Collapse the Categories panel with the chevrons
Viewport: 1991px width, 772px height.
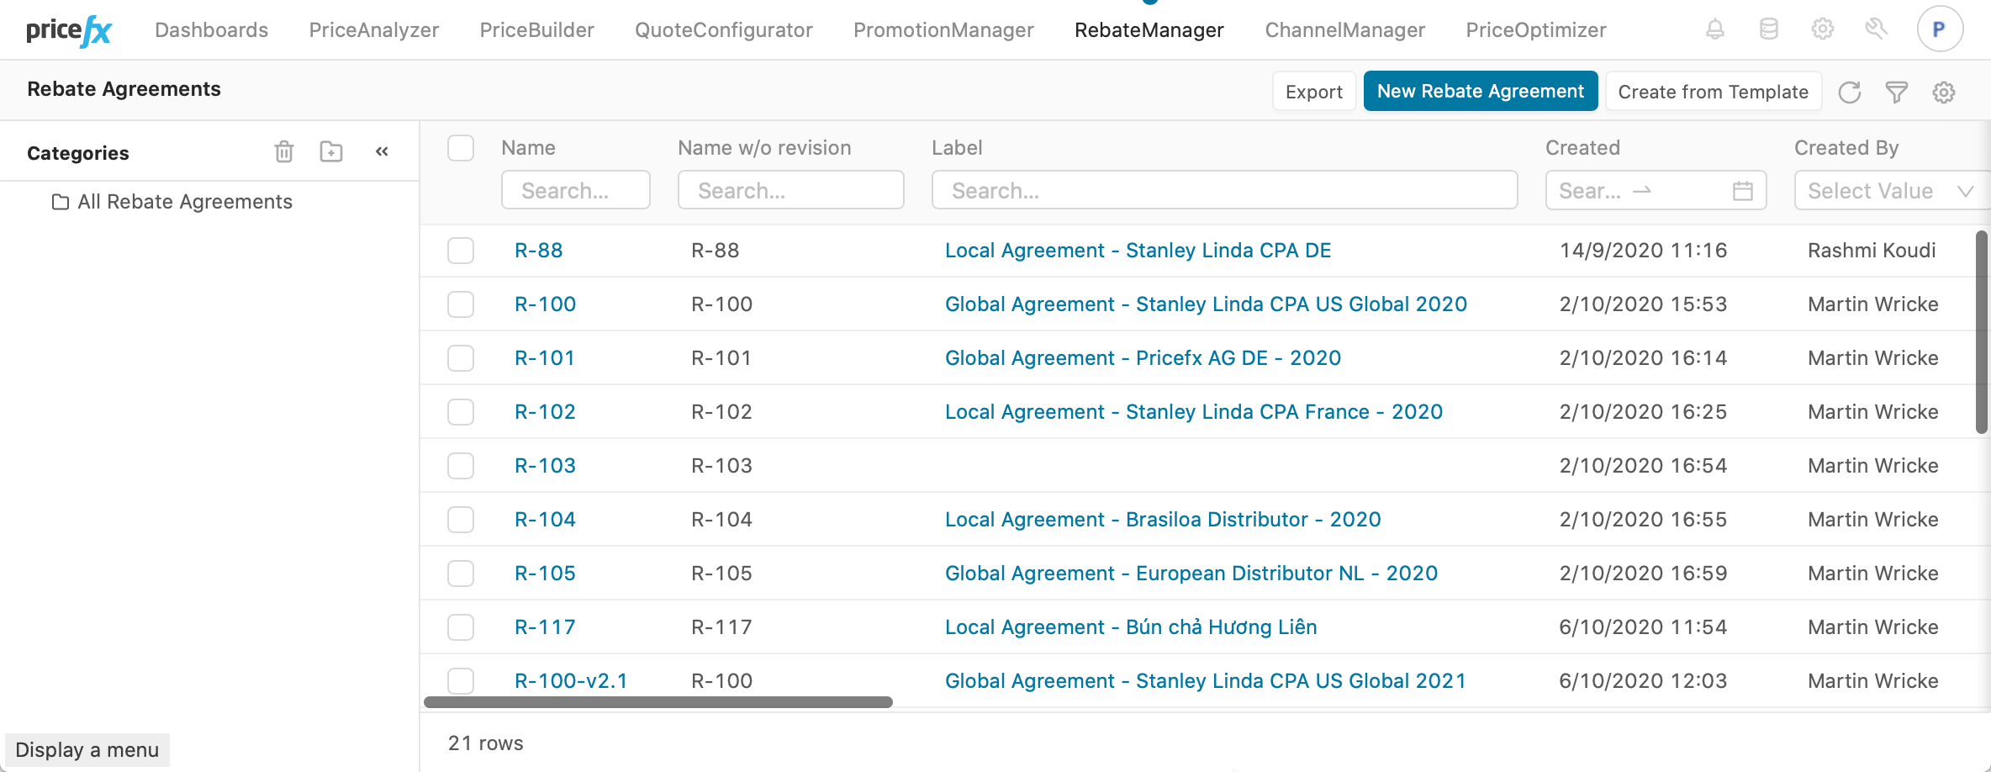pyautogui.click(x=383, y=151)
